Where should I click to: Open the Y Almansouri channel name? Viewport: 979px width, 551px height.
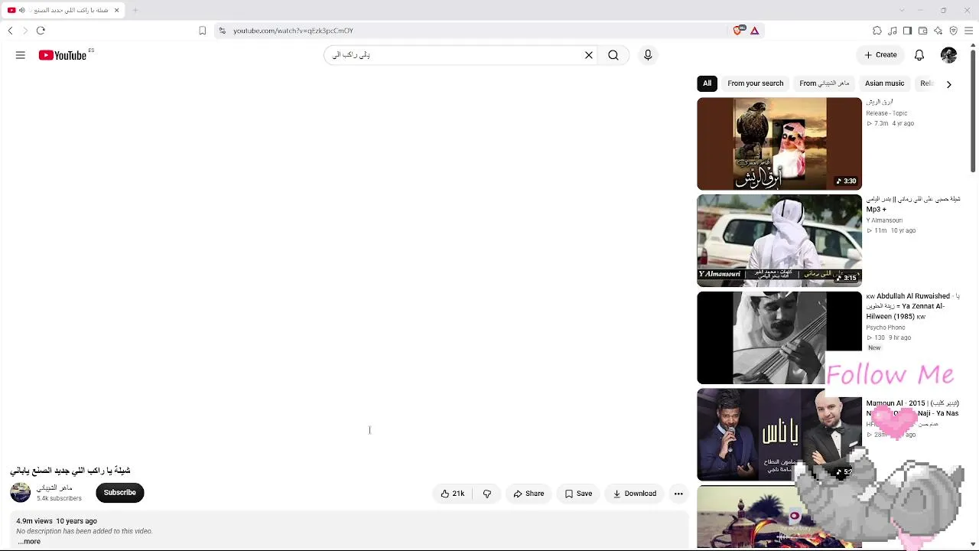click(x=884, y=220)
